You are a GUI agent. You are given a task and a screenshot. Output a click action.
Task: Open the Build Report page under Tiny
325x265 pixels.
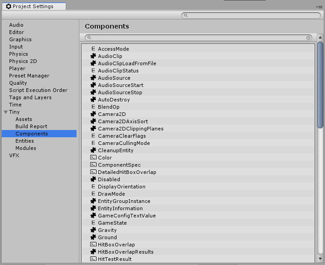pyautogui.click(x=31, y=126)
